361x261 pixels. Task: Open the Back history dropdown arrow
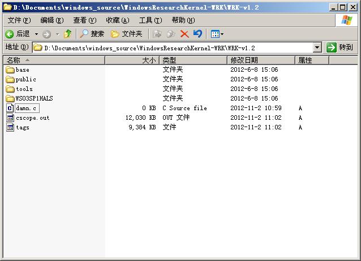(36, 34)
